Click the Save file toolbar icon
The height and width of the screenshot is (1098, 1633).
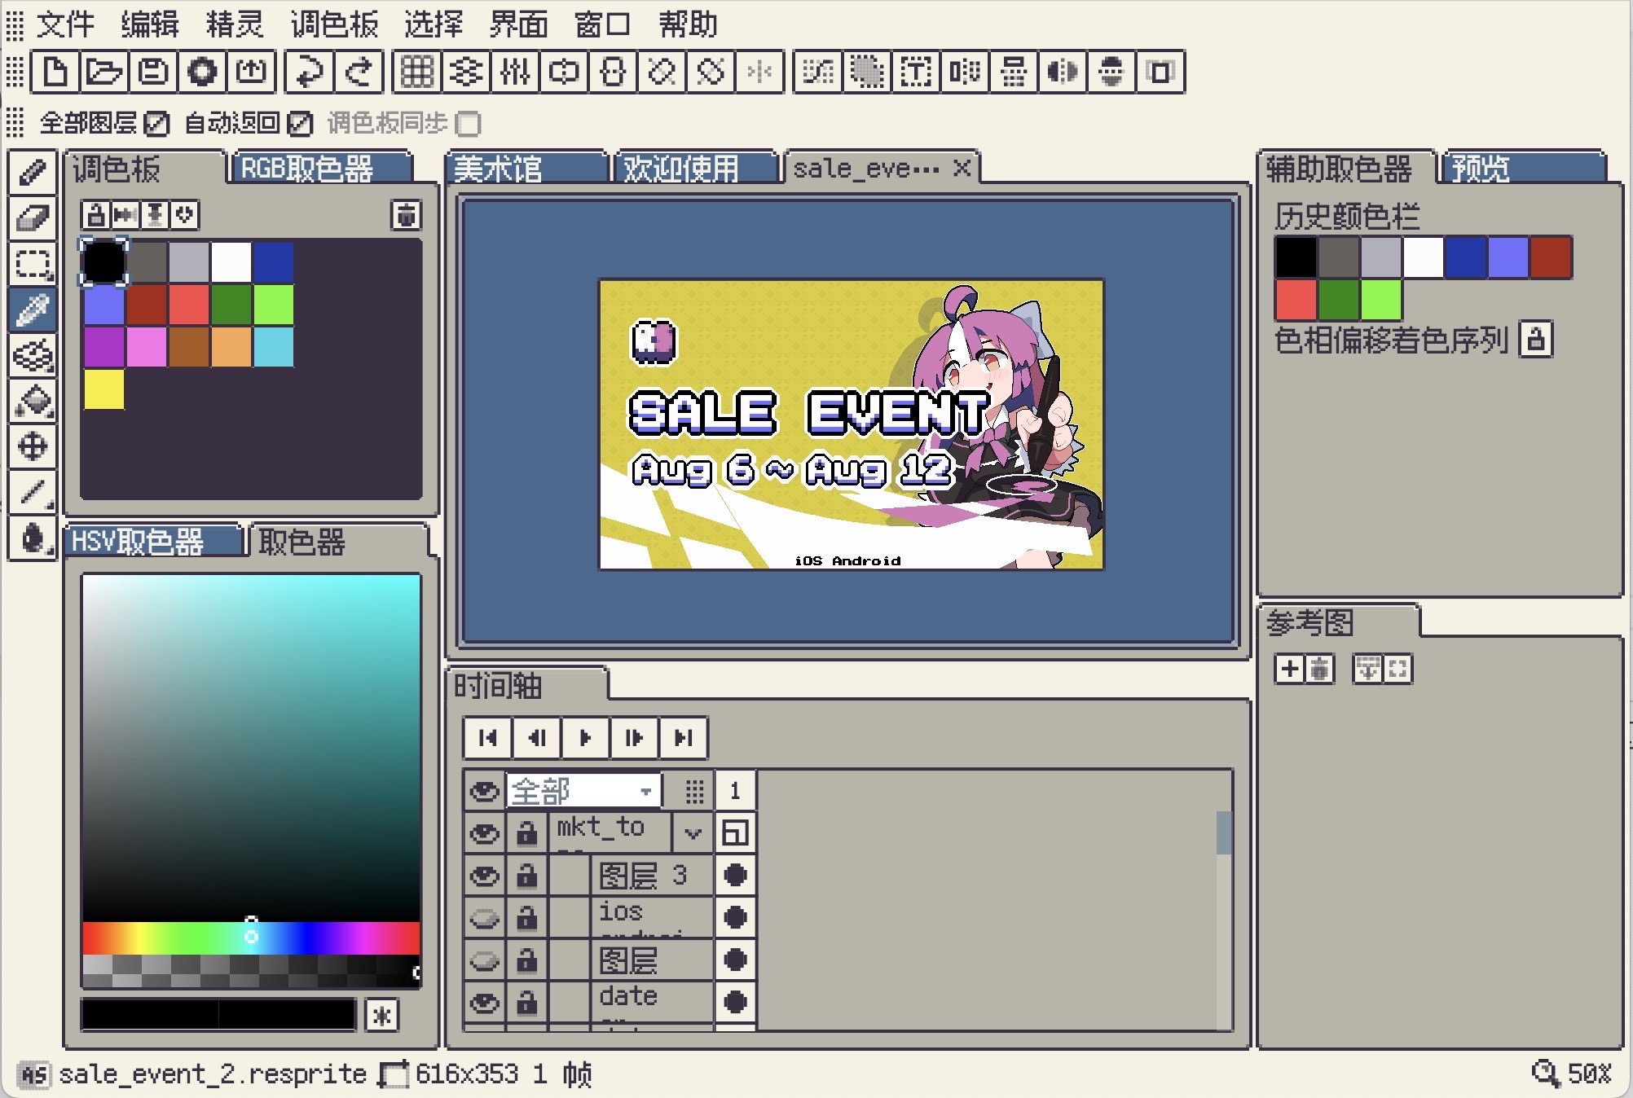pyautogui.click(x=152, y=72)
